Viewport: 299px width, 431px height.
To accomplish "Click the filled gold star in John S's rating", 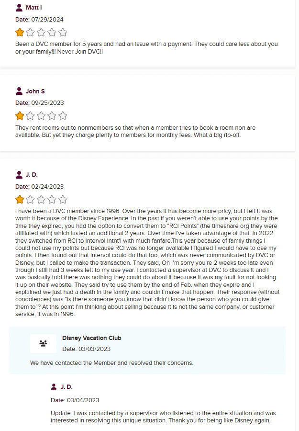I will coord(20,116).
